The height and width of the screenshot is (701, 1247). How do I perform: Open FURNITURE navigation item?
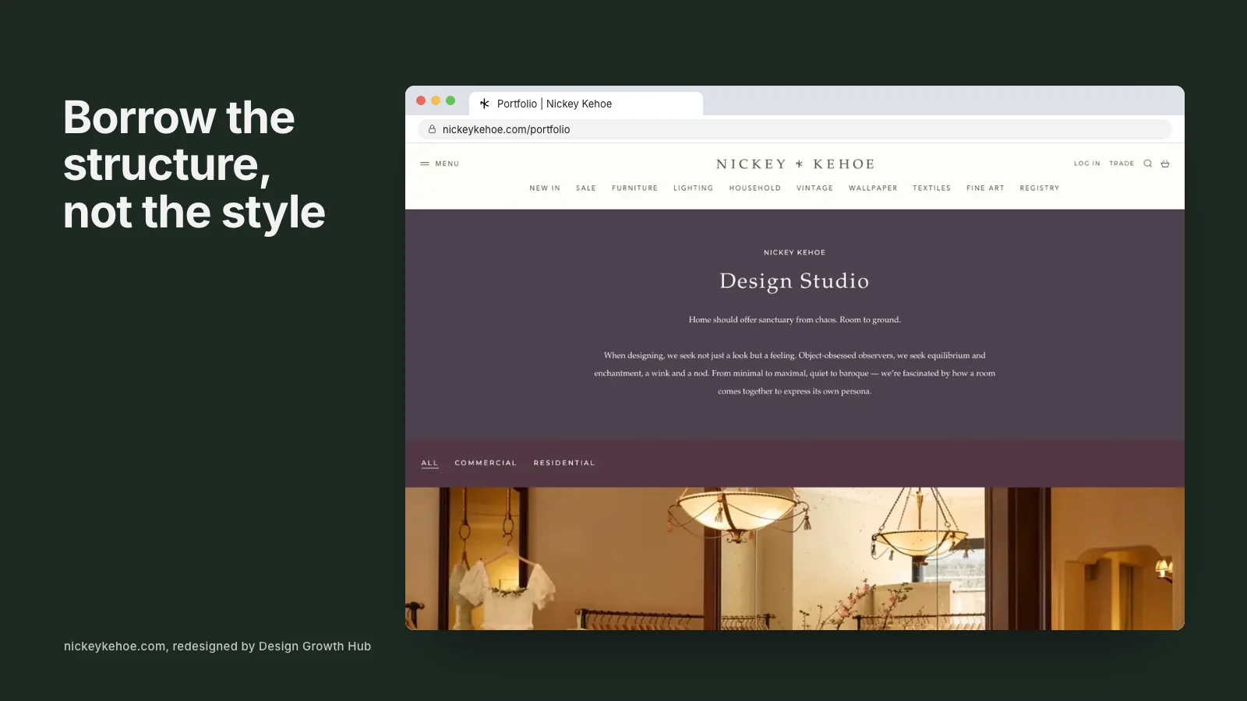pos(634,188)
